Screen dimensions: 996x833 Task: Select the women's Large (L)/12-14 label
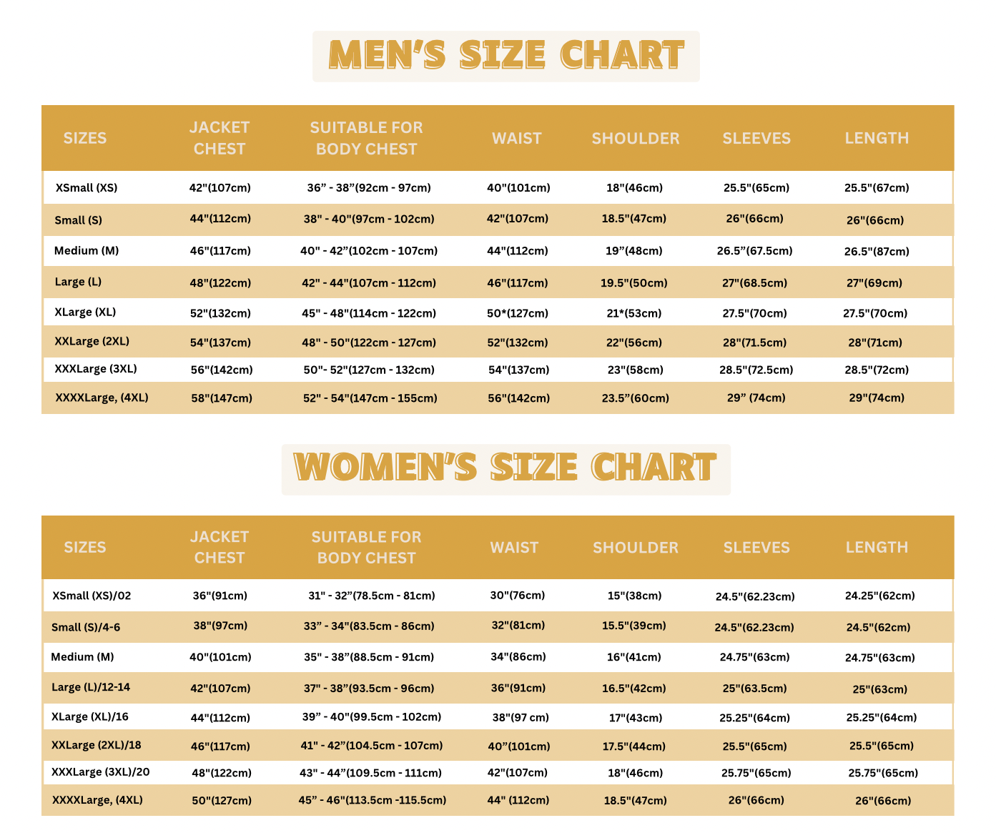(x=91, y=687)
